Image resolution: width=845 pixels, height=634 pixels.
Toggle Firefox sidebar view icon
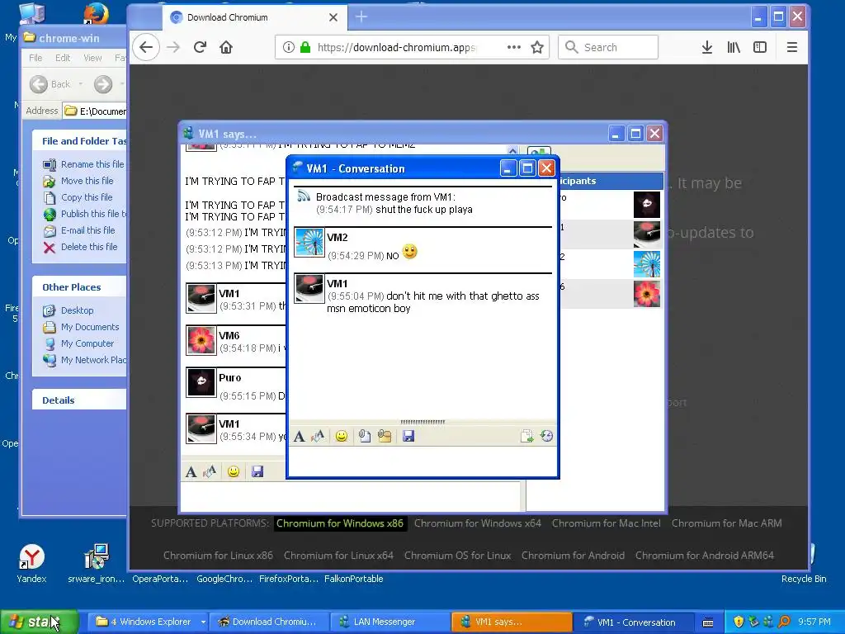click(760, 47)
